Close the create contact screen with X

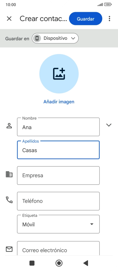point(9,19)
